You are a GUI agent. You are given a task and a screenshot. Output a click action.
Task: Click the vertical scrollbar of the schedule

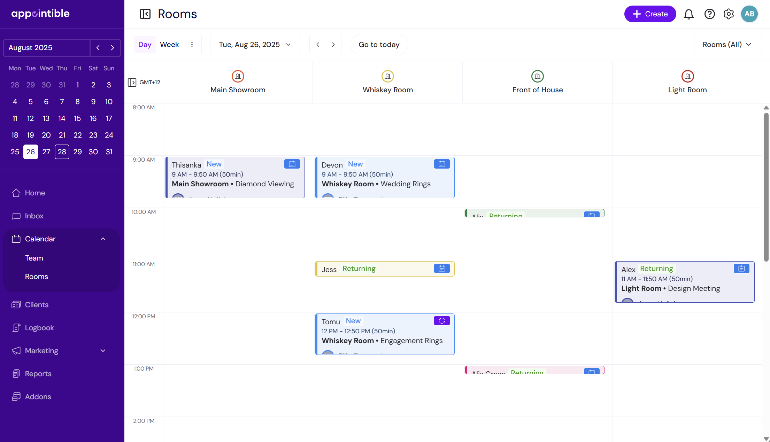click(x=766, y=187)
